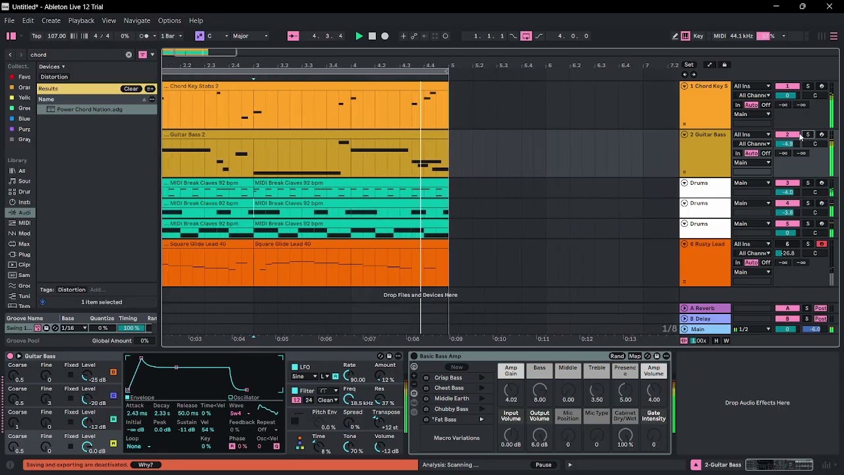Open the File menu
This screenshot has width=844, height=475.
coord(9,20)
